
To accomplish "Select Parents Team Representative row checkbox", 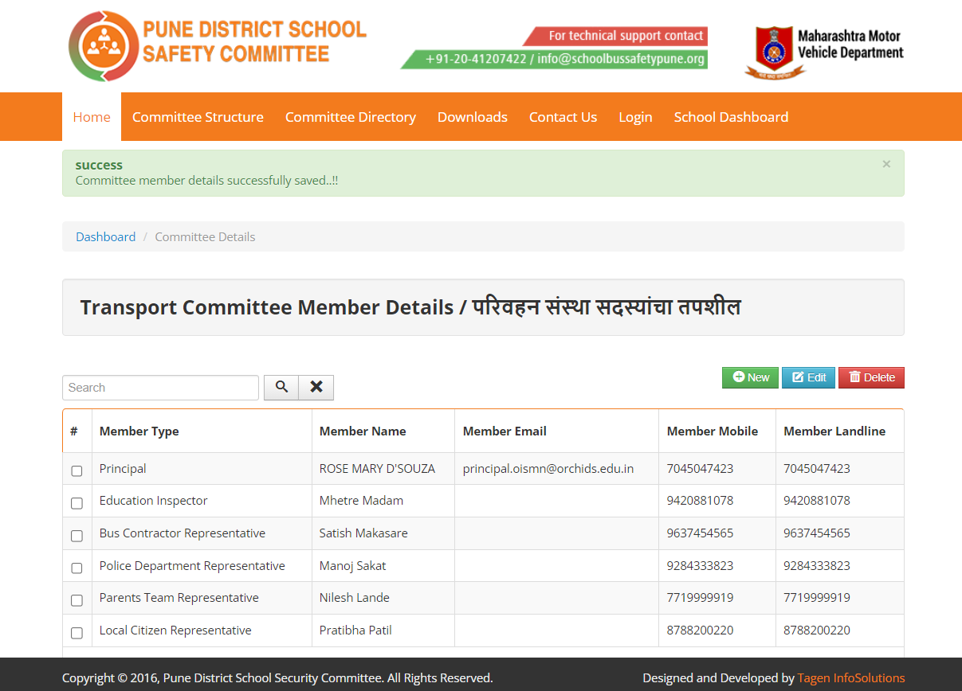I will (77, 600).
